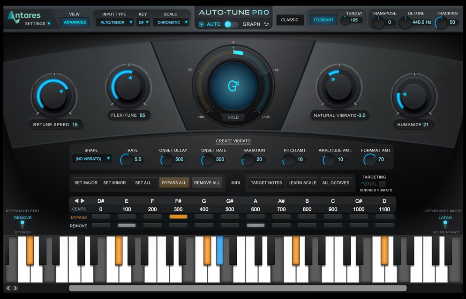Click the Retune Speed knob
Viewport: 466px width, 299px height.
tap(54, 95)
